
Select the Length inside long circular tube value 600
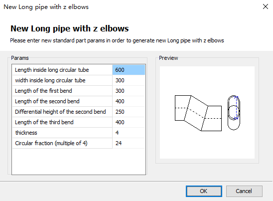pos(129,70)
